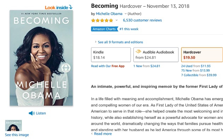223x139 pixels.
Task: Expand the author dropdown next to Michelle Obama
Action: [x=126, y=14]
